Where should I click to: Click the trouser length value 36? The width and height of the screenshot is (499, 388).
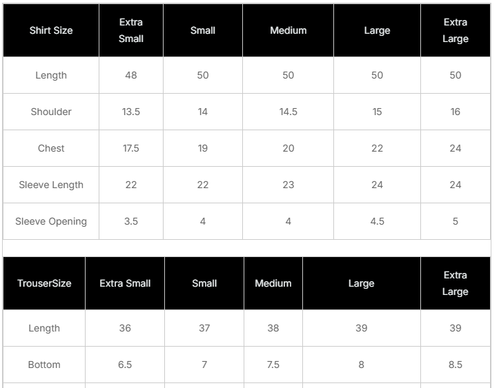click(125, 328)
